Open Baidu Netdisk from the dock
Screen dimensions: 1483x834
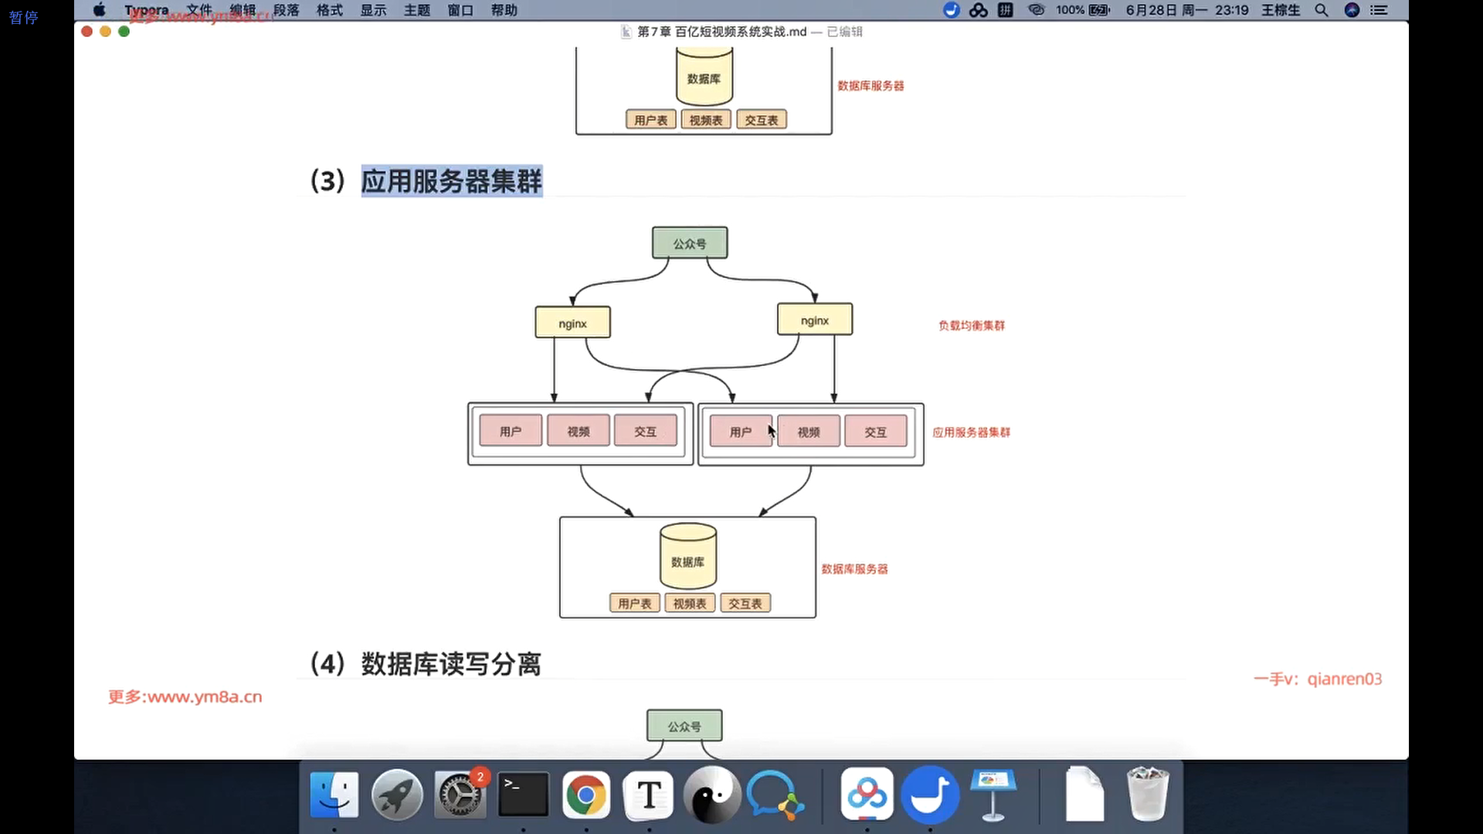pos(867,795)
